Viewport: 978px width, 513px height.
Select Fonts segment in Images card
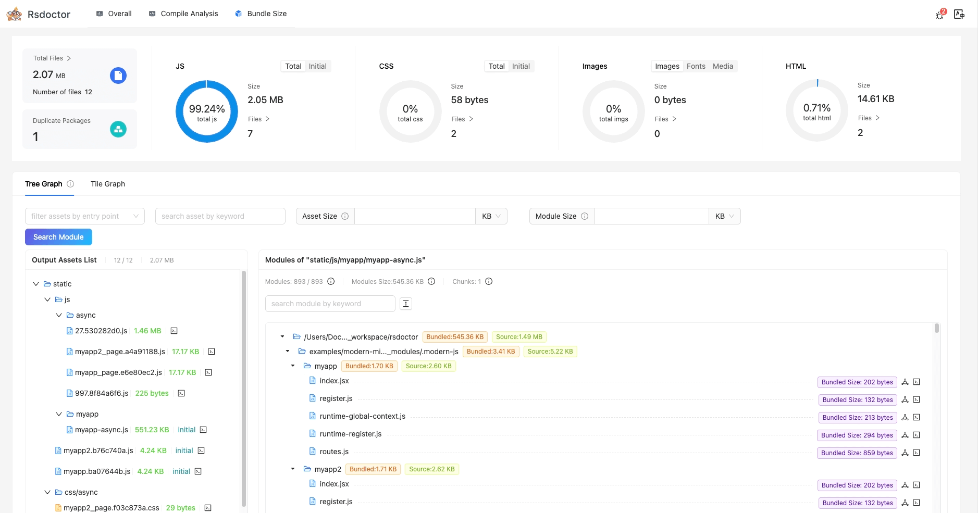696,66
